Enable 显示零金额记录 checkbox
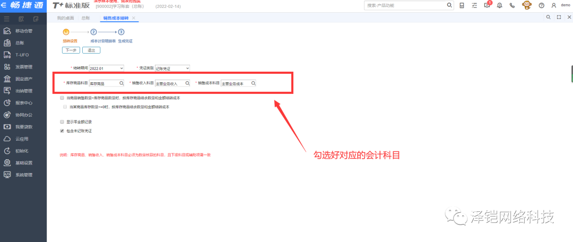 tap(62, 122)
